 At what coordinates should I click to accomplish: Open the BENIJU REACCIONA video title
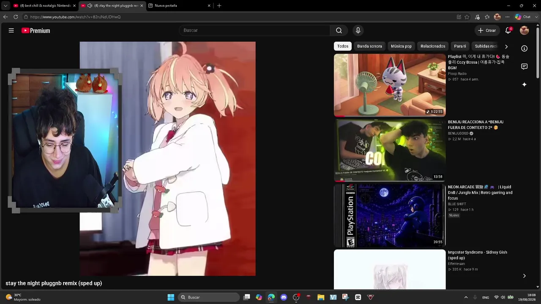[x=476, y=125]
